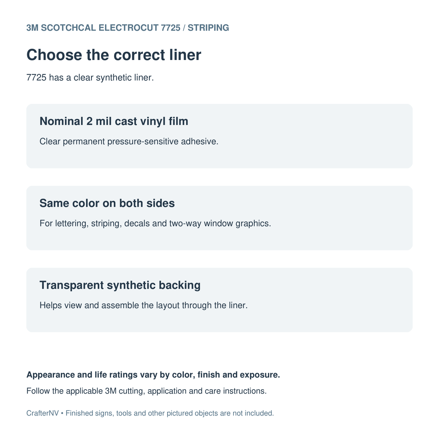Click the clear permanent pressure-sensitive adhesive text

129,141
